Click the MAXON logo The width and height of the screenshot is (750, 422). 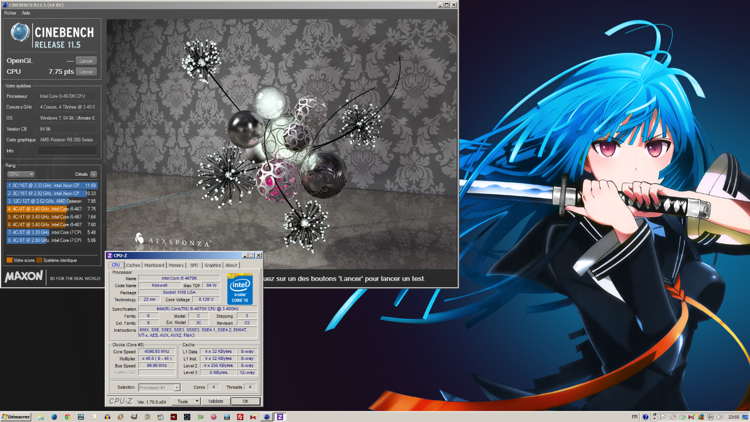[24, 276]
